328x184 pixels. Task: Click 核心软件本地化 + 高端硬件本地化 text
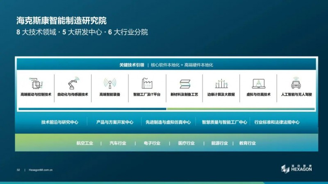pyautogui.click(x=182, y=65)
